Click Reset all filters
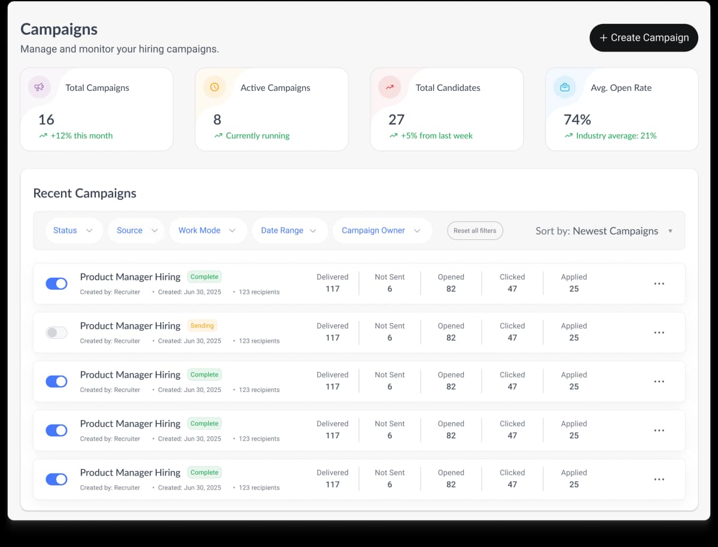Image resolution: width=718 pixels, height=547 pixels. (x=474, y=230)
